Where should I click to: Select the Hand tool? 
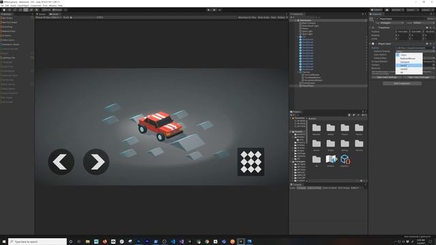click(4, 10)
